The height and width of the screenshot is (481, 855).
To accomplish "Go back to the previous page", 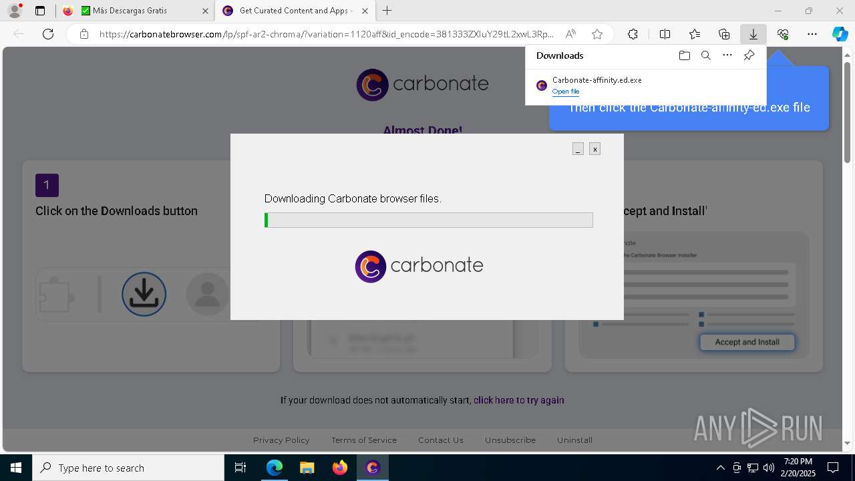I will [19, 34].
